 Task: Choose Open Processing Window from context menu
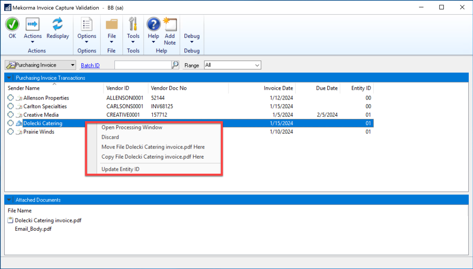click(x=132, y=127)
